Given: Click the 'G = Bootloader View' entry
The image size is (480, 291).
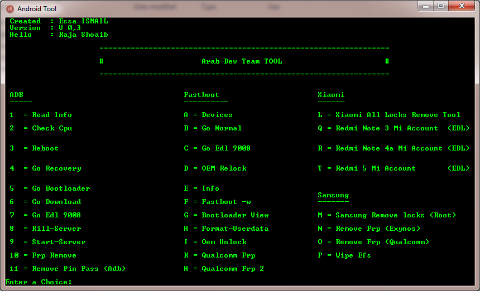Looking at the screenshot, I should [226, 215].
